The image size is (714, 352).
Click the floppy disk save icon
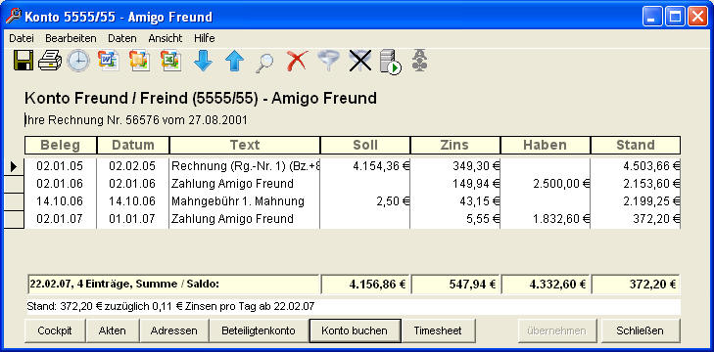(x=24, y=61)
